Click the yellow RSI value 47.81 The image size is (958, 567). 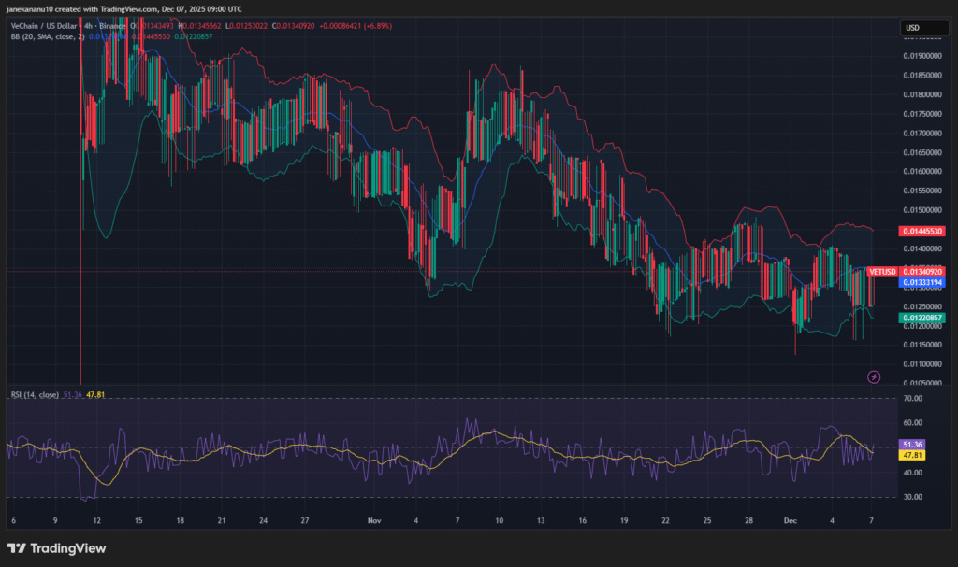[x=96, y=394]
